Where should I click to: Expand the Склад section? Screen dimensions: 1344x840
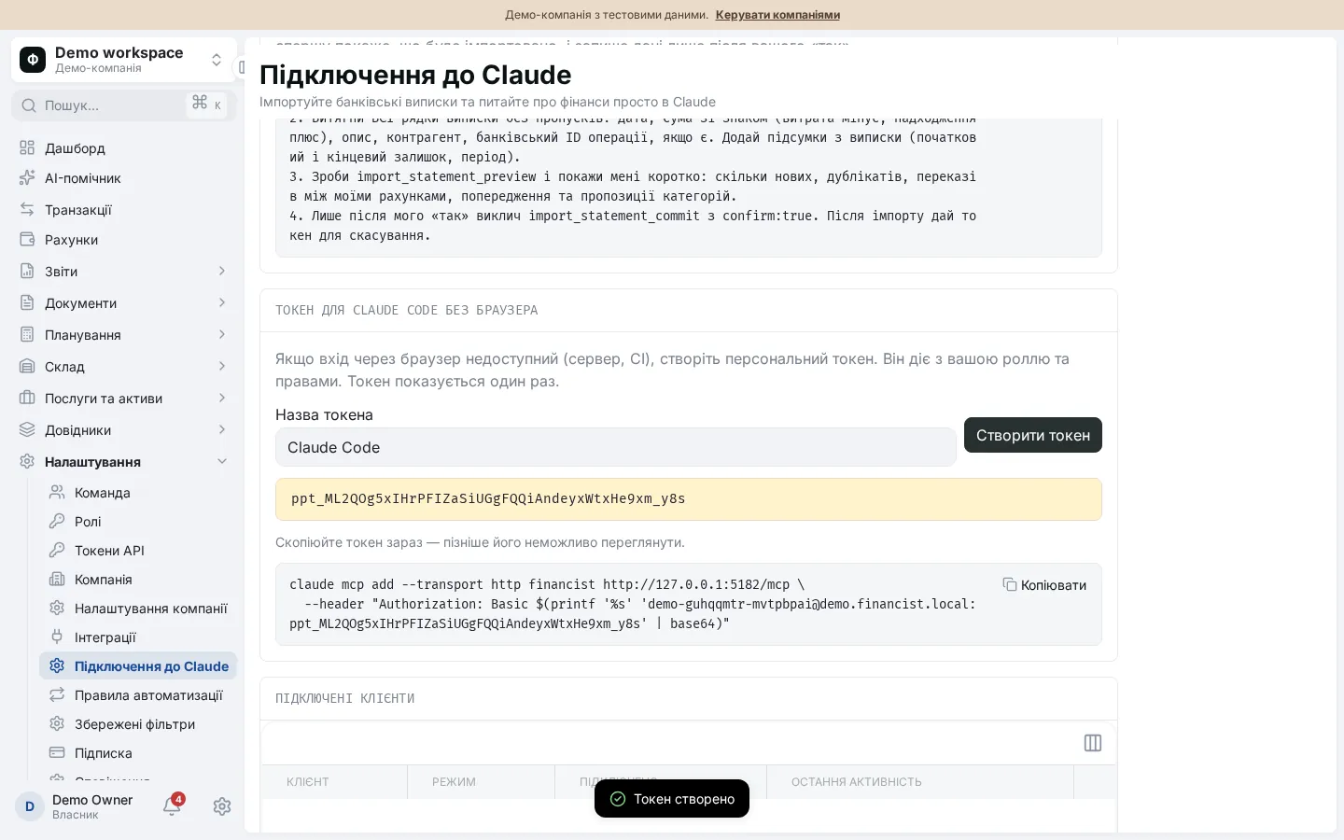[124, 367]
